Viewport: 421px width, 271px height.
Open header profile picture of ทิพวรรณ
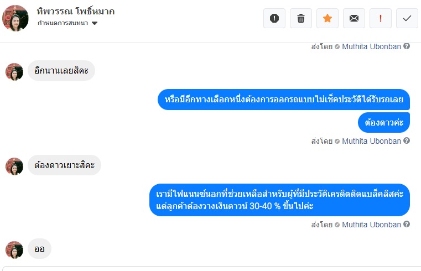pyautogui.click(x=15, y=18)
